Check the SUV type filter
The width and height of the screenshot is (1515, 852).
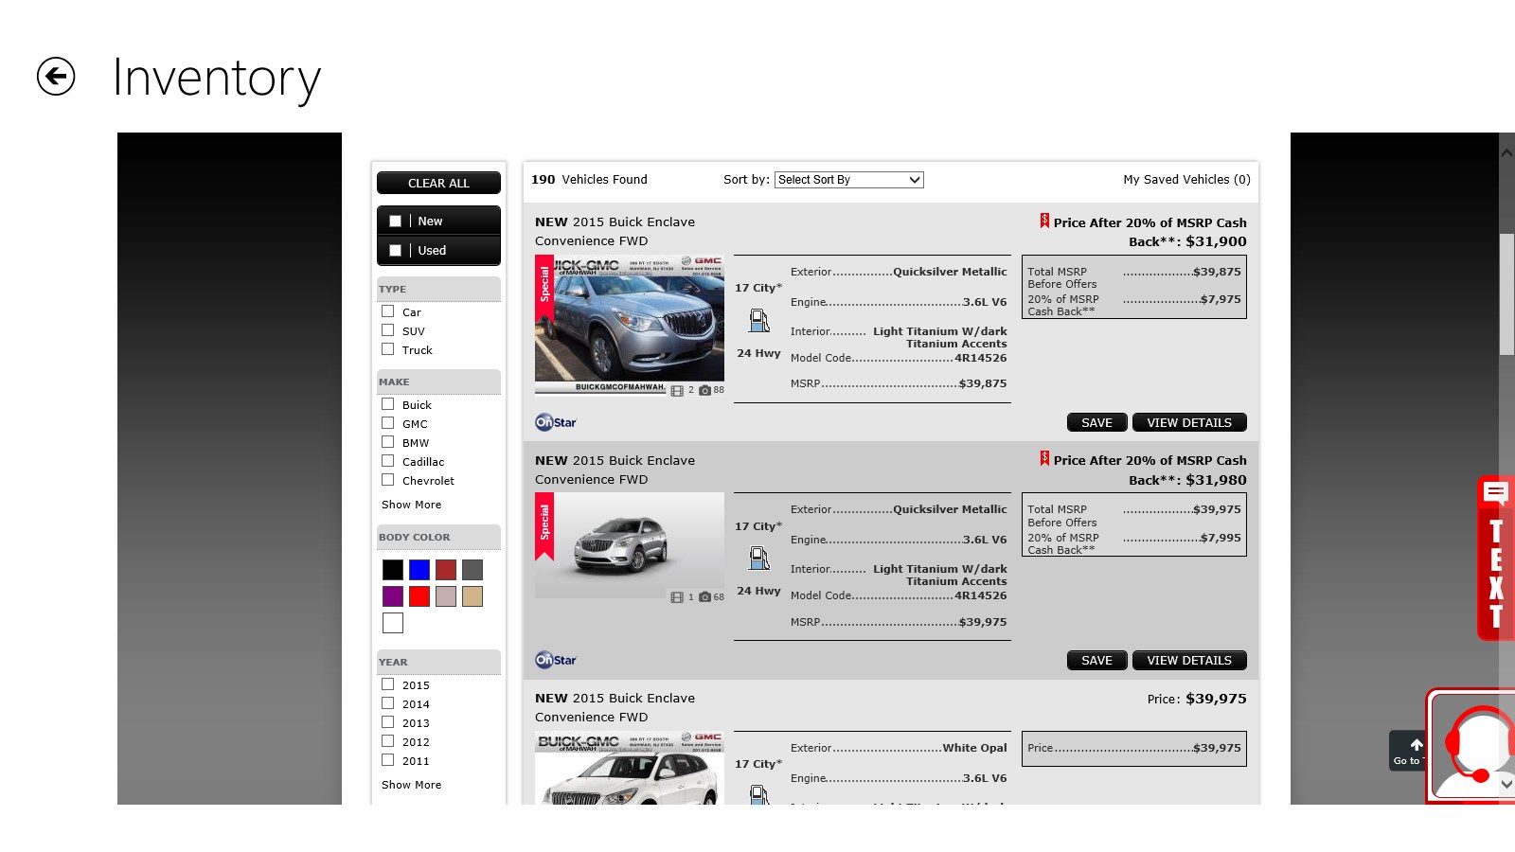(x=387, y=330)
